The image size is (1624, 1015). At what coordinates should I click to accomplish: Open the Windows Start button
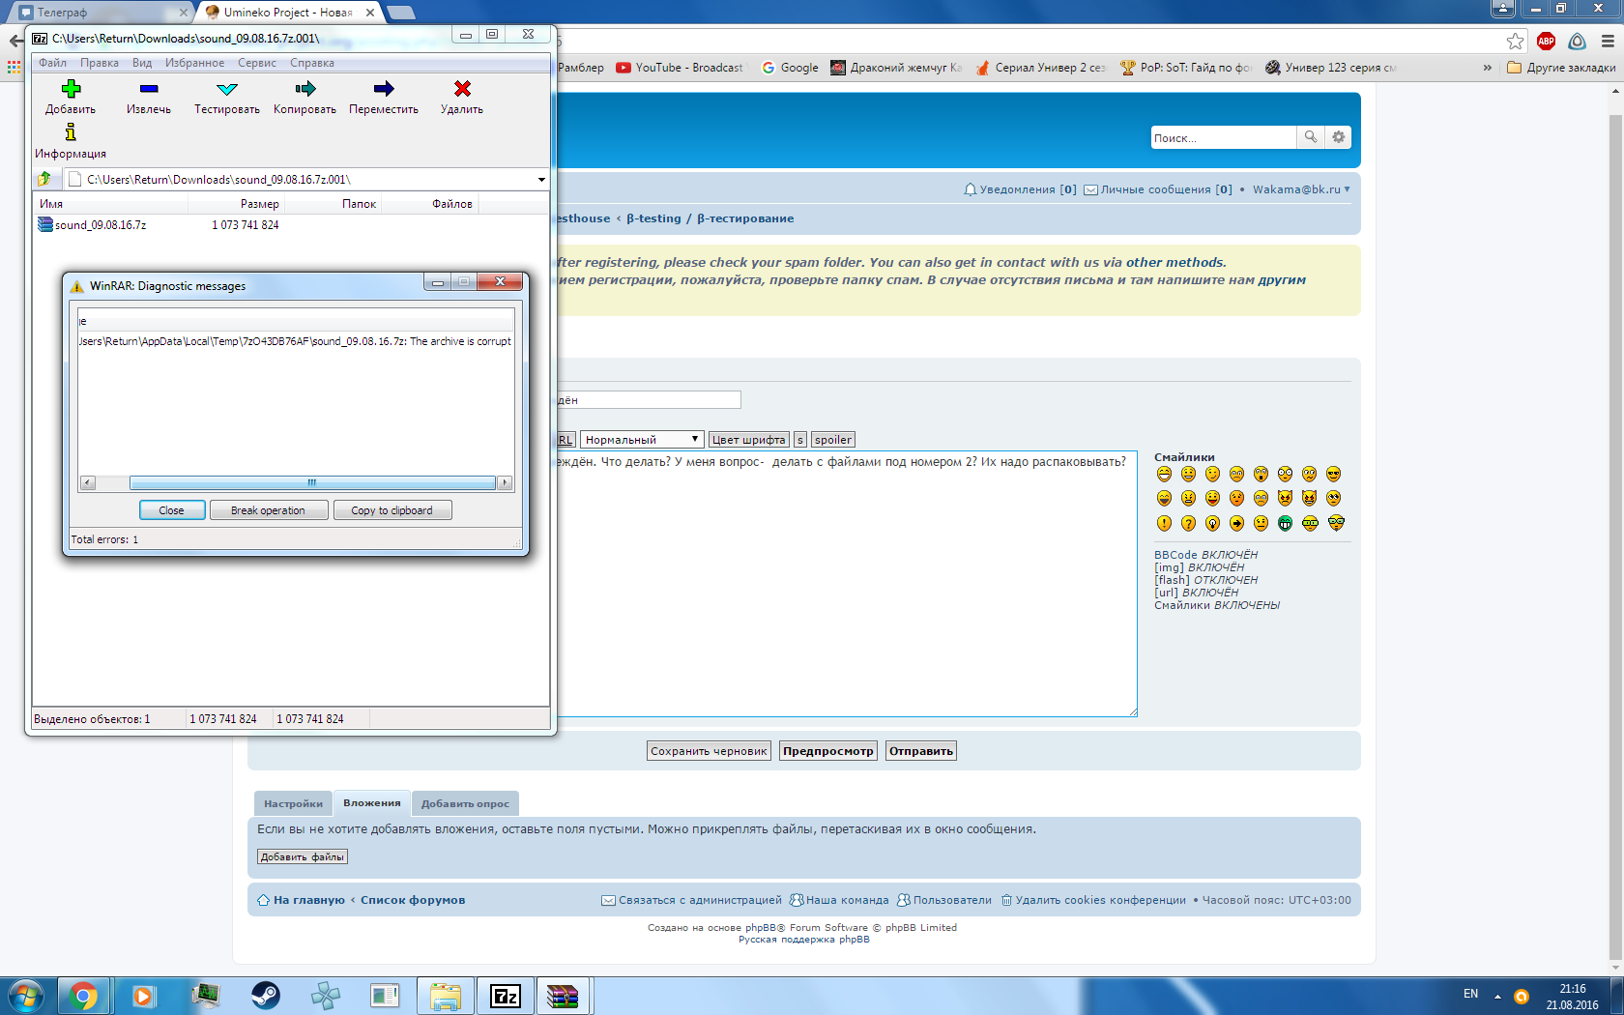25,996
